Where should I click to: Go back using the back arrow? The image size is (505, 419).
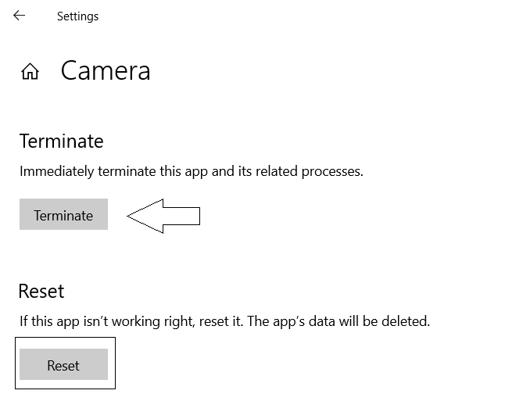click(x=19, y=16)
